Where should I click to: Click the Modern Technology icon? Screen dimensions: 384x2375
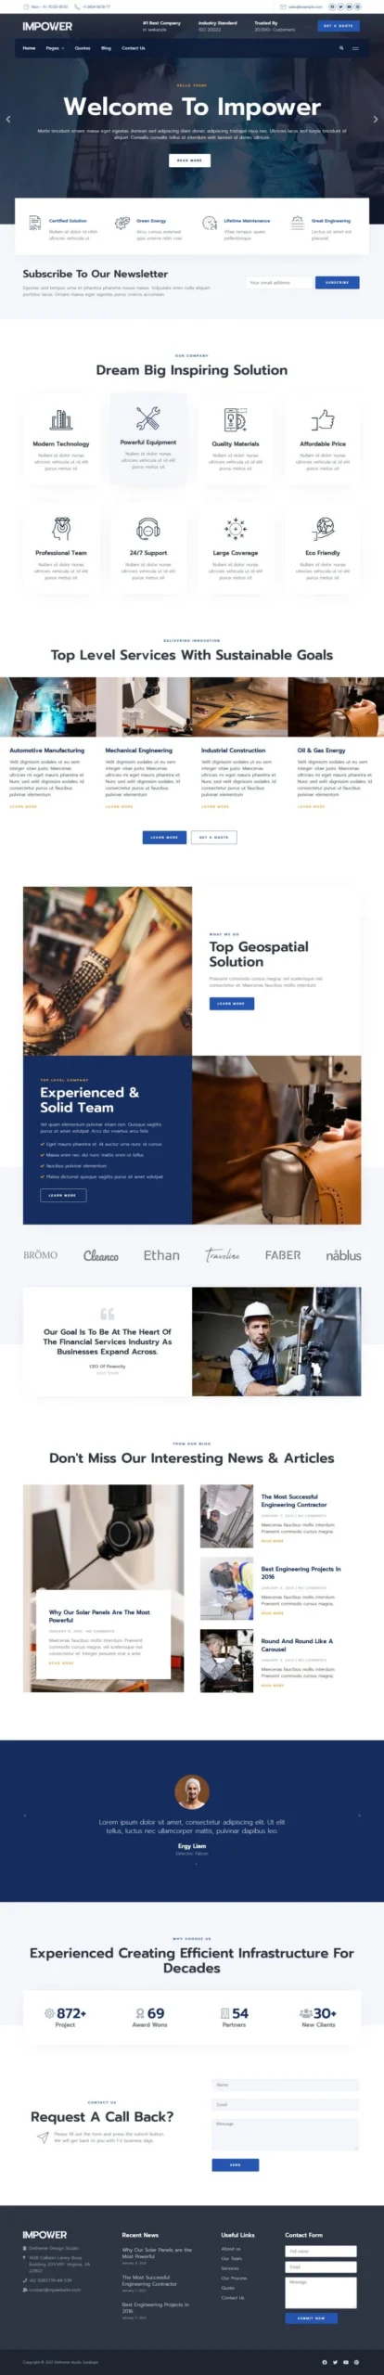[x=61, y=420]
